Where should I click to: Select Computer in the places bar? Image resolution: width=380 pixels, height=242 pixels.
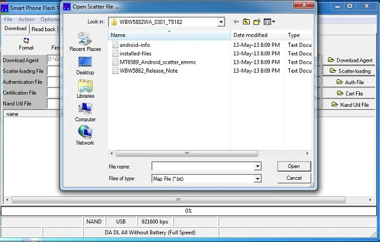(x=85, y=112)
